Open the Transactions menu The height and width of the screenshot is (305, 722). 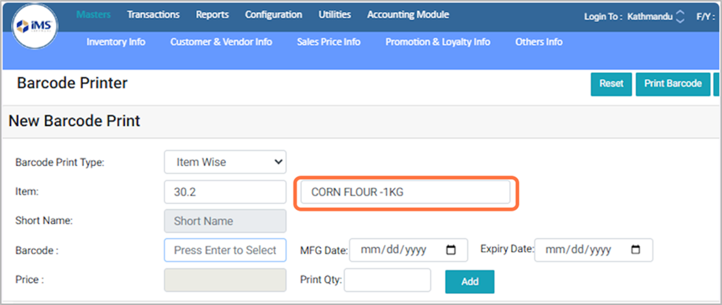[153, 15]
